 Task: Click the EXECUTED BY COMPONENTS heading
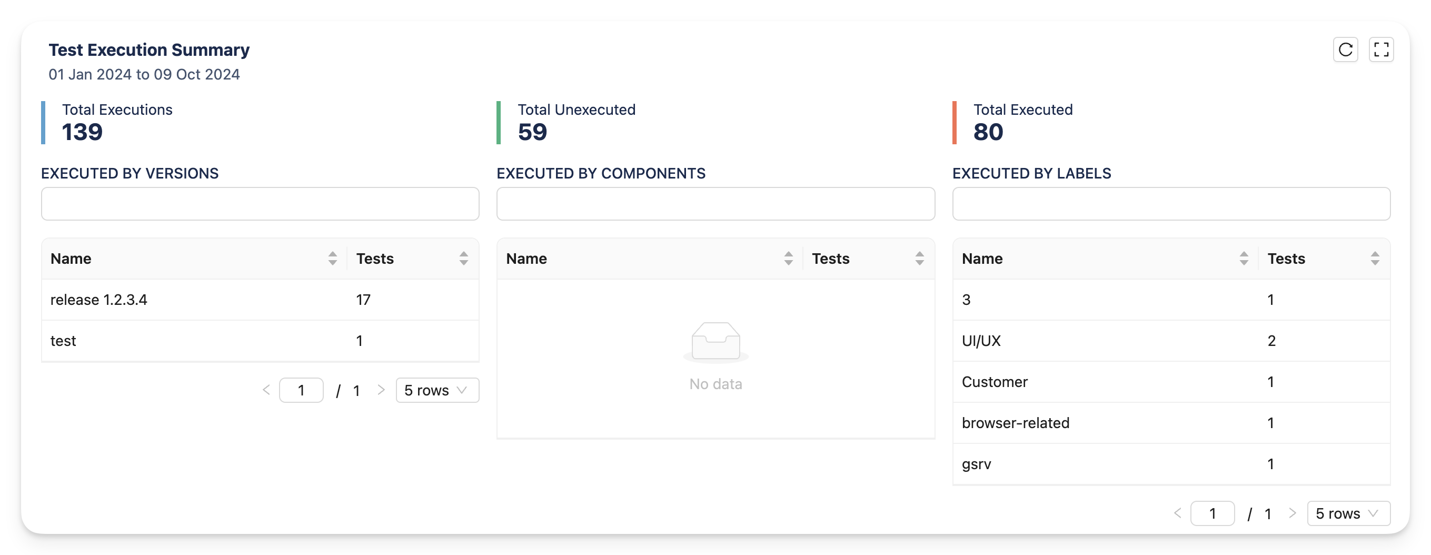tap(601, 173)
